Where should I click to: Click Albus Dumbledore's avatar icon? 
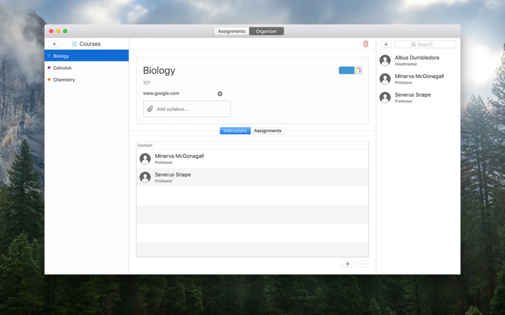click(x=385, y=60)
